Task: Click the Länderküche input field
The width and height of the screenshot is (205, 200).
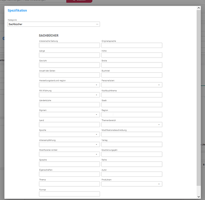Action: (x=69, y=105)
